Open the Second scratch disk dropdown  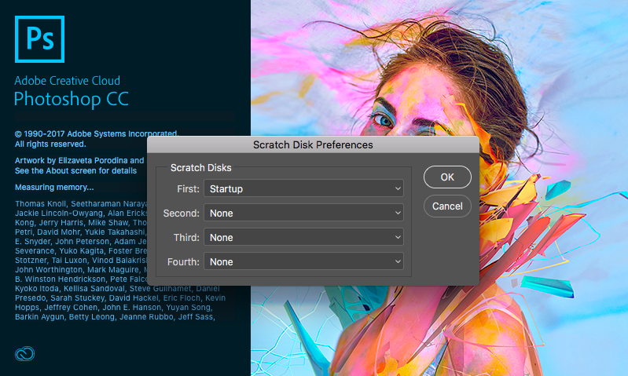pos(303,213)
